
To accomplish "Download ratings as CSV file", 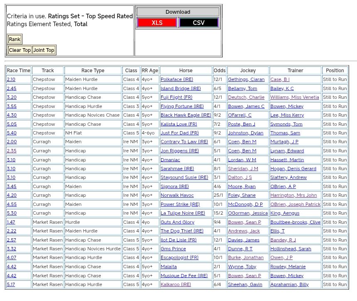I will pyautogui.click(x=198, y=23).
